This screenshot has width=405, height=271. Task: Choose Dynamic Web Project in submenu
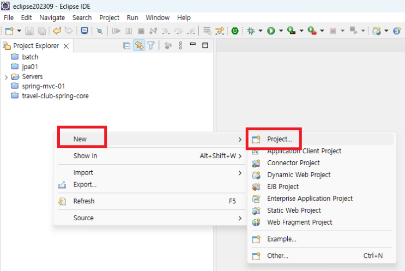(322, 175)
